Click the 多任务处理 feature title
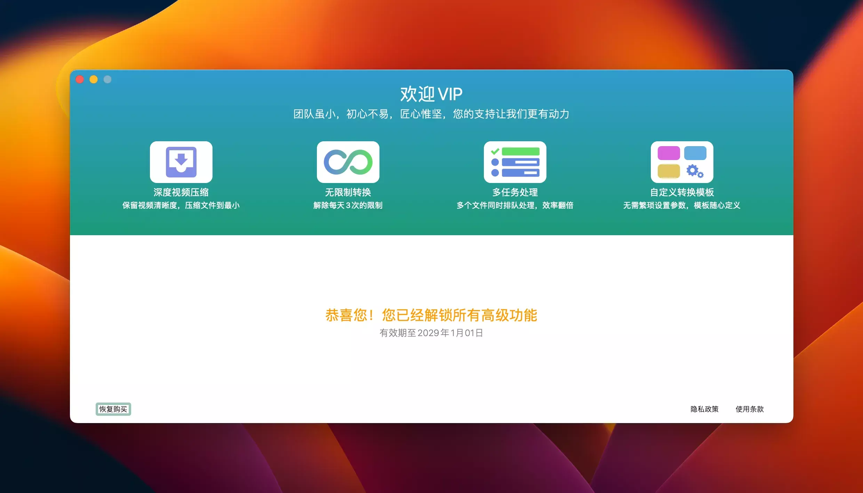863x493 pixels. point(515,192)
